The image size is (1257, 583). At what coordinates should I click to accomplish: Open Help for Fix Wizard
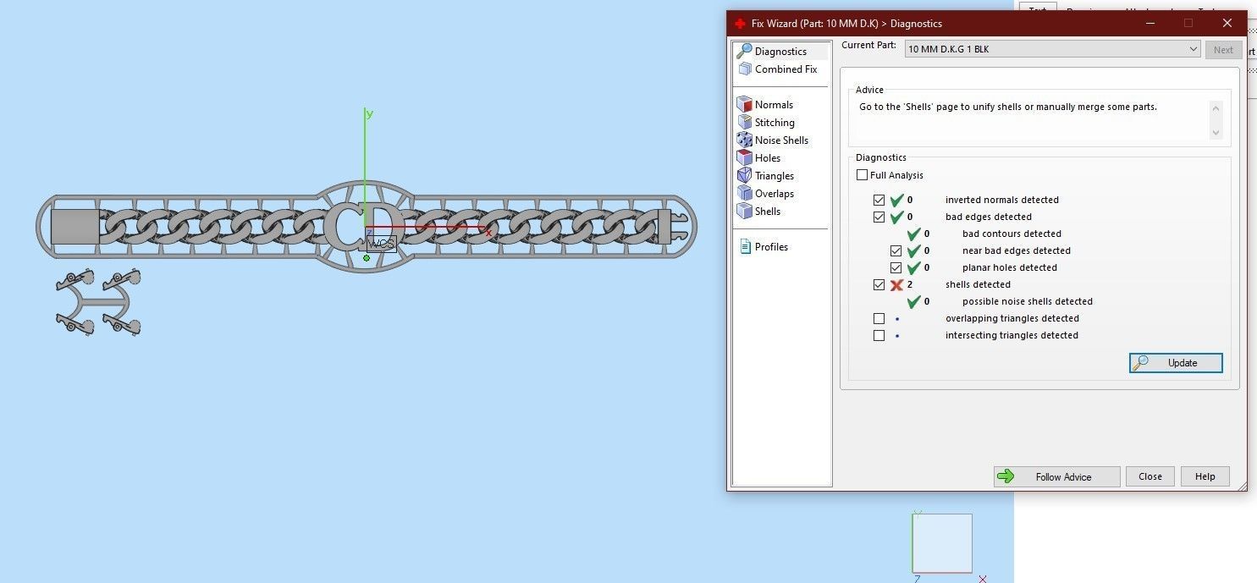(1205, 476)
